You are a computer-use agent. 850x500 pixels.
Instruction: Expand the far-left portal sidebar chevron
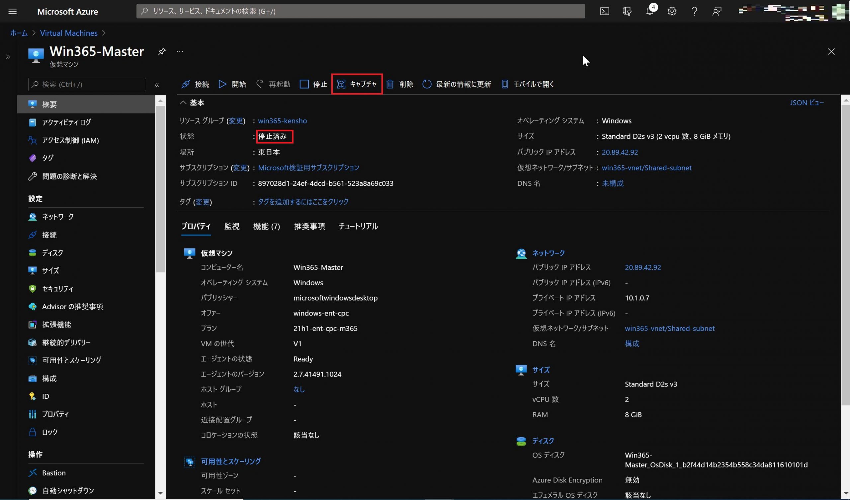(x=8, y=57)
